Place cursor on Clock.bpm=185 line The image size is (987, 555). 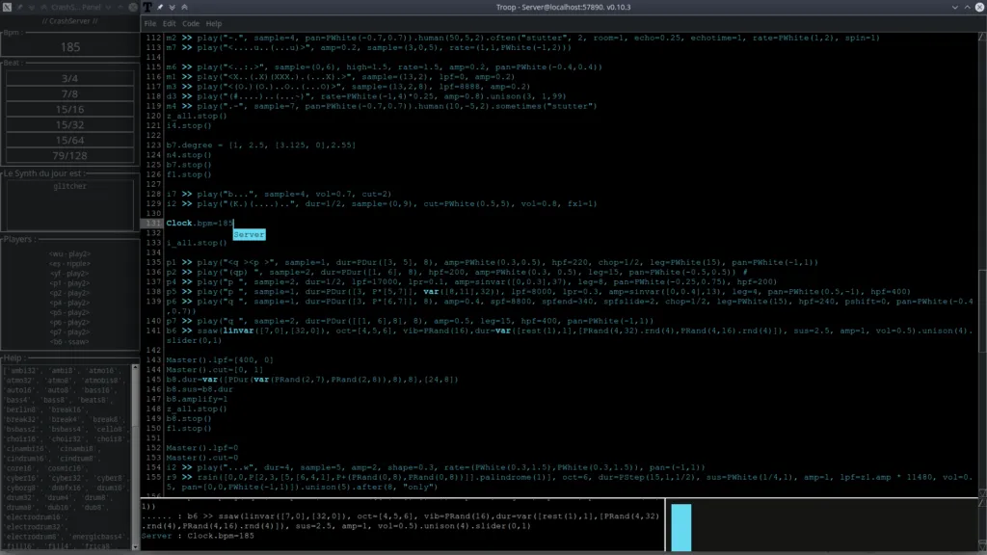click(200, 224)
